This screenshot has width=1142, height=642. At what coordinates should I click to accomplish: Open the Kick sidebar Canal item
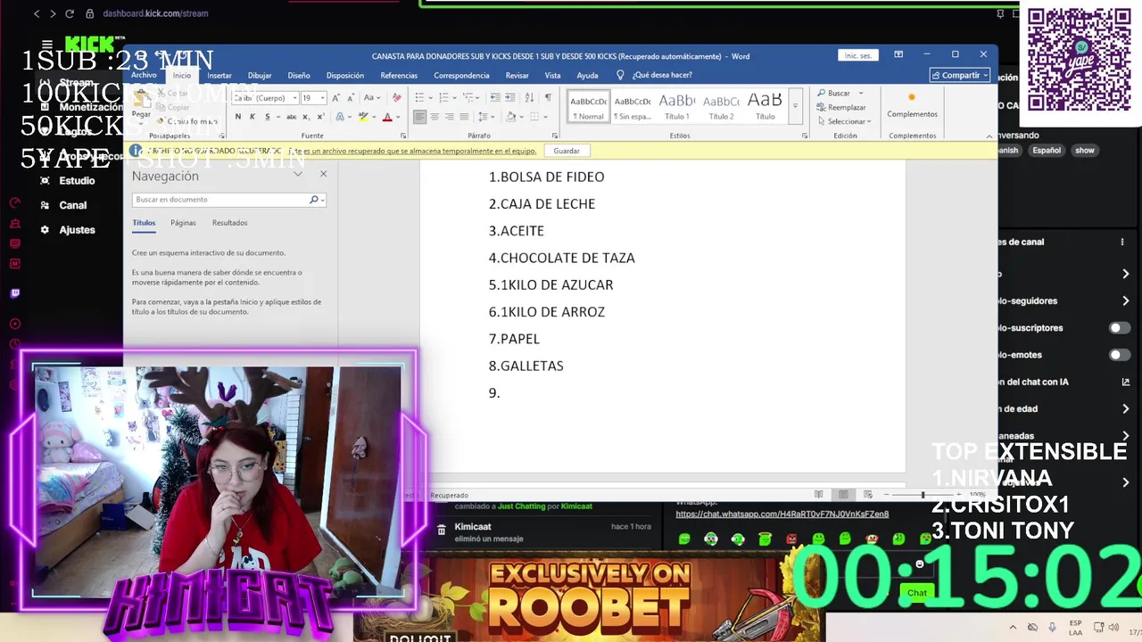pyautogui.click(x=73, y=205)
